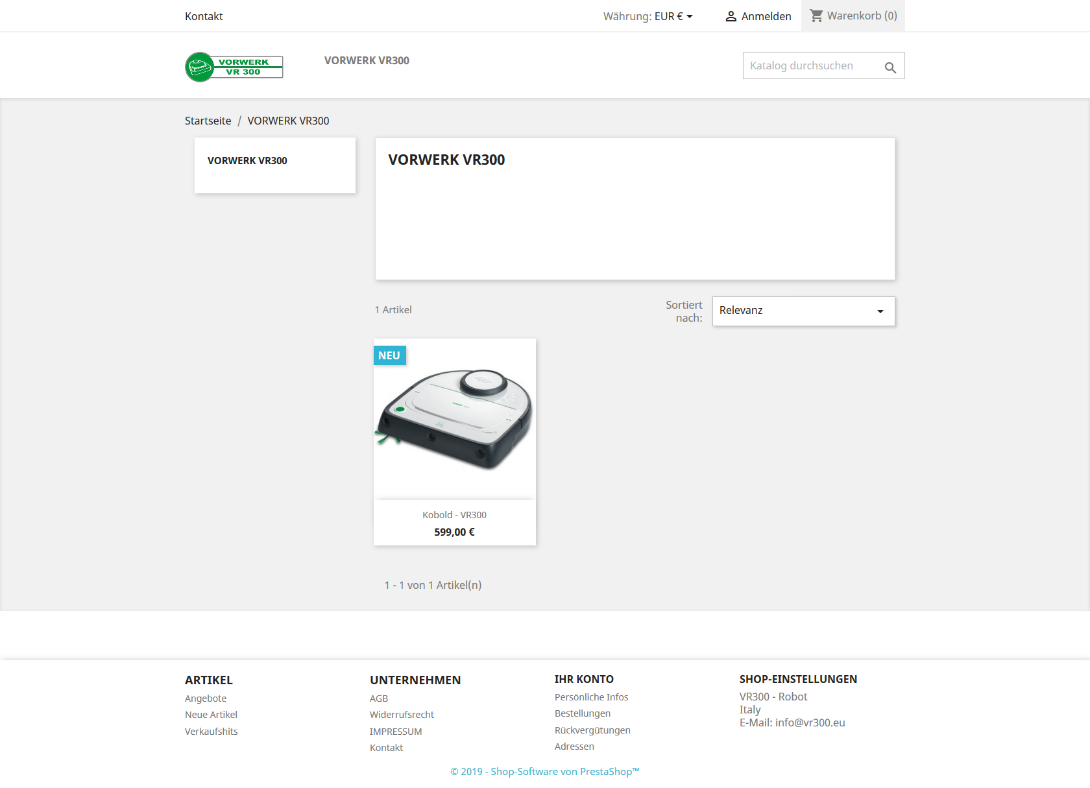Click the '1 Artikel' count text
The width and height of the screenshot is (1090, 788).
click(393, 310)
